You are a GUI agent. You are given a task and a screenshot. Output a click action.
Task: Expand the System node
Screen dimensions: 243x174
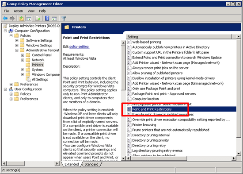pyautogui.click(x=23, y=70)
